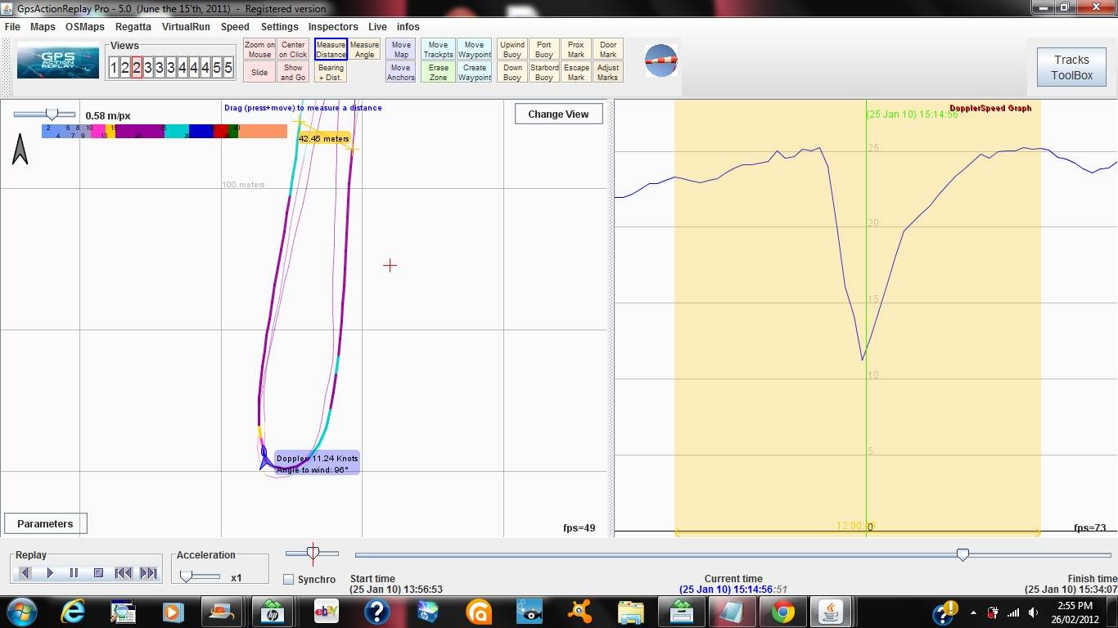Open the Inspectors menu
This screenshot has height=628, width=1118.
click(x=333, y=27)
